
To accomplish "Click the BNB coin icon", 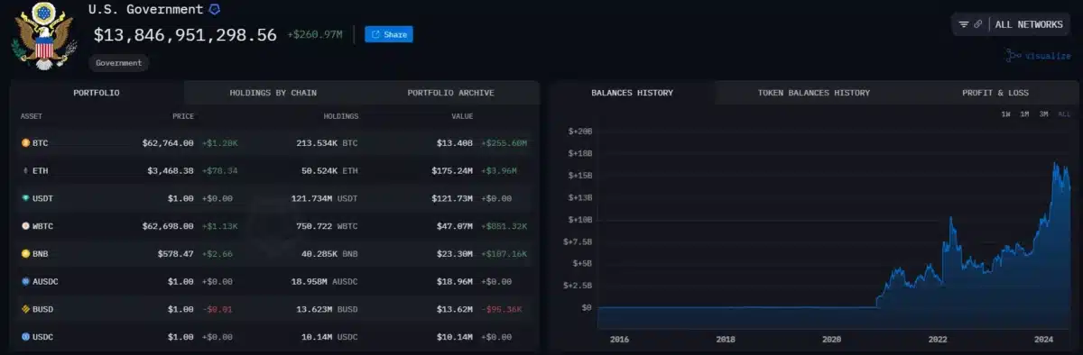I will (25, 254).
